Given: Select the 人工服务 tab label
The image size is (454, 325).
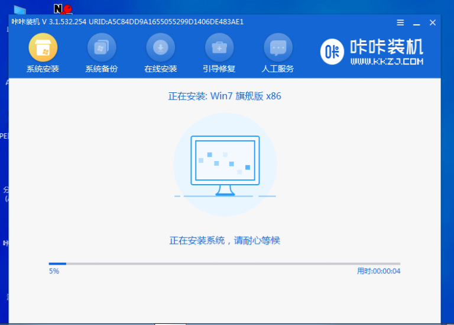Looking at the screenshot, I should [x=278, y=69].
